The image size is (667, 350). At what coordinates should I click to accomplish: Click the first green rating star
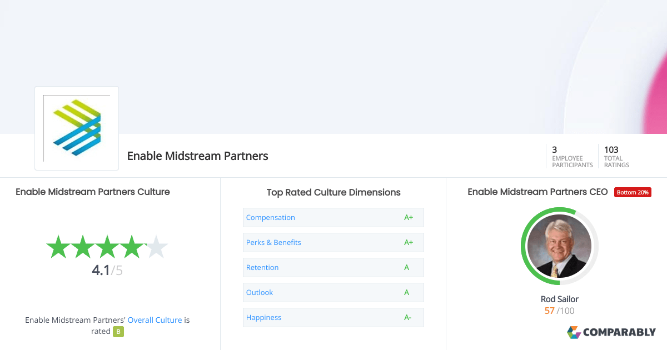pyautogui.click(x=57, y=247)
